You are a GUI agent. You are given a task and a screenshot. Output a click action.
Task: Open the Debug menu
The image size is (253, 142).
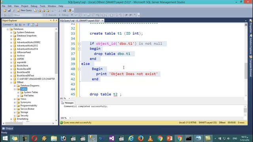click(x=34, y=6)
